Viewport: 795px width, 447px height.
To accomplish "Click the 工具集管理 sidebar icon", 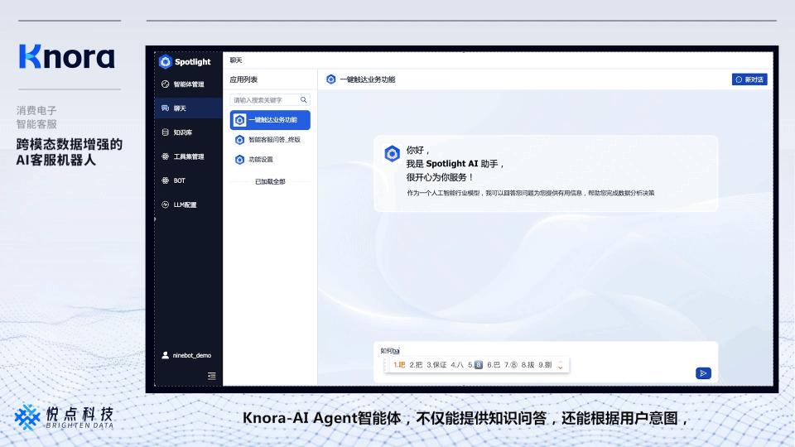I will (x=165, y=156).
